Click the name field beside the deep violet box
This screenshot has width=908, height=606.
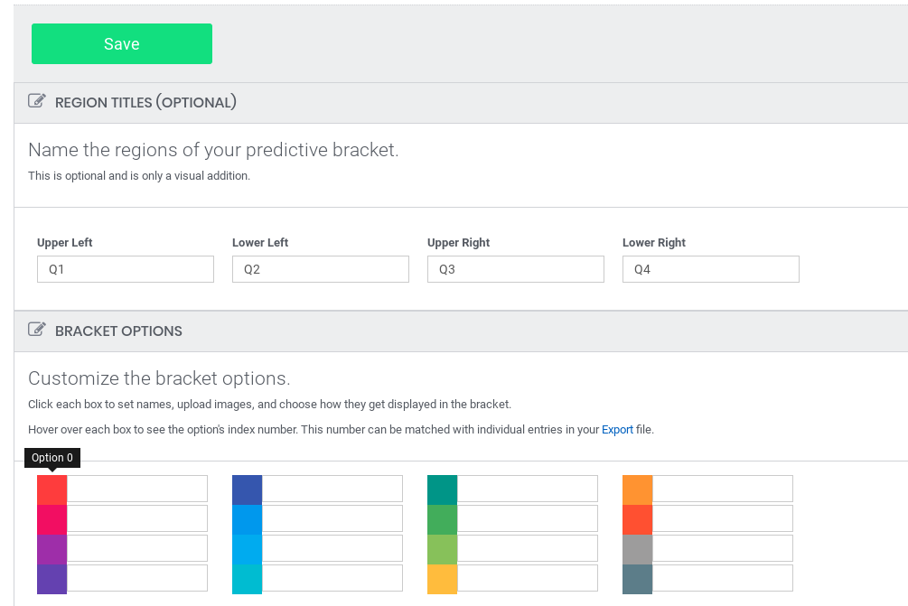(x=137, y=578)
